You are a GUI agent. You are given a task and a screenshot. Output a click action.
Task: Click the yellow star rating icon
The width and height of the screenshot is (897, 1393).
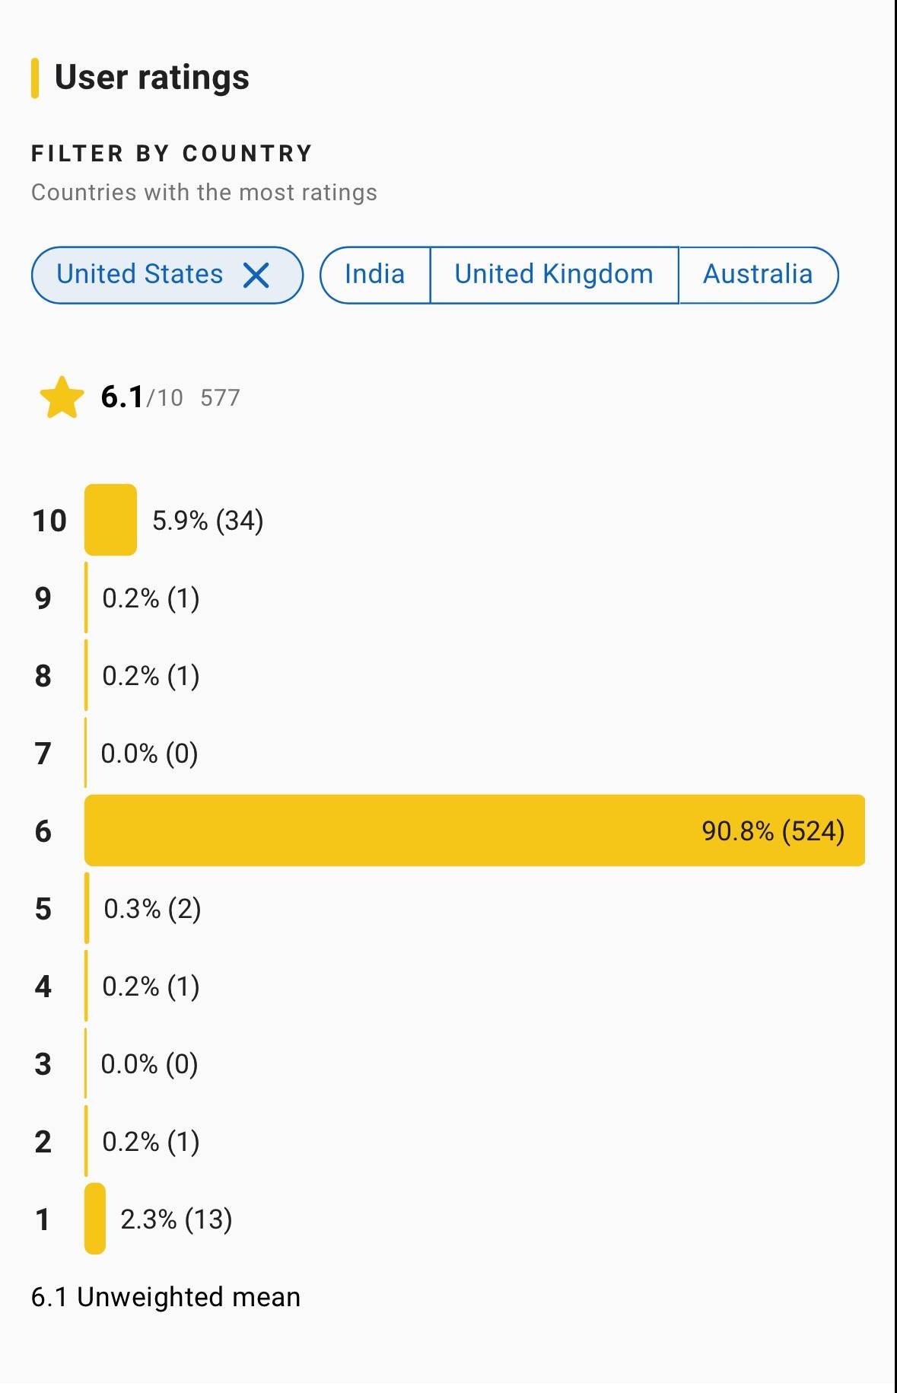pyautogui.click(x=62, y=397)
